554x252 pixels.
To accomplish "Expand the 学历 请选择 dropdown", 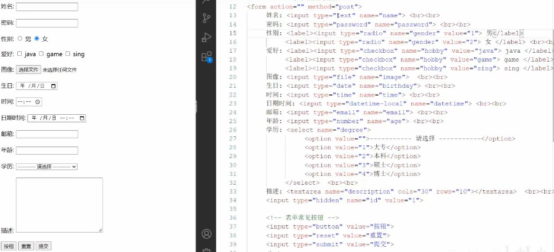I will tap(47, 167).
